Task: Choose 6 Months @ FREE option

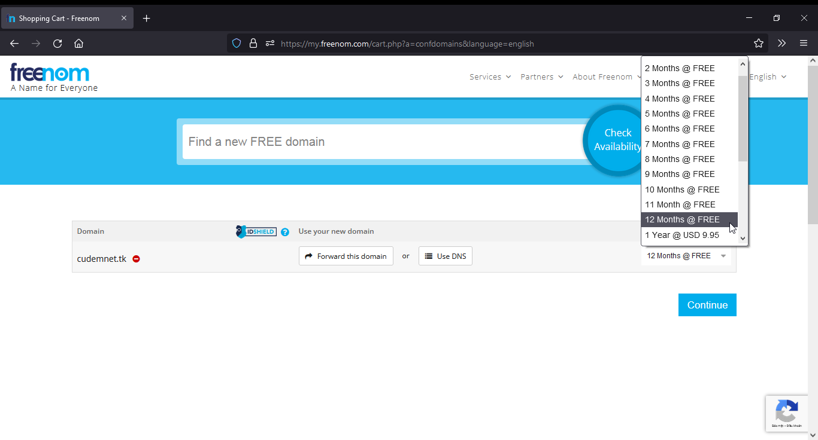Action: point(689,129)
